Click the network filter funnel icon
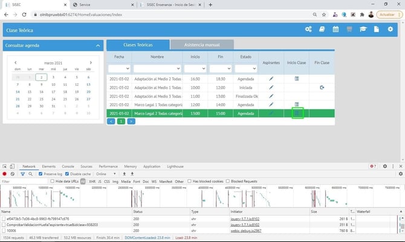 click(x=22, y=174)
